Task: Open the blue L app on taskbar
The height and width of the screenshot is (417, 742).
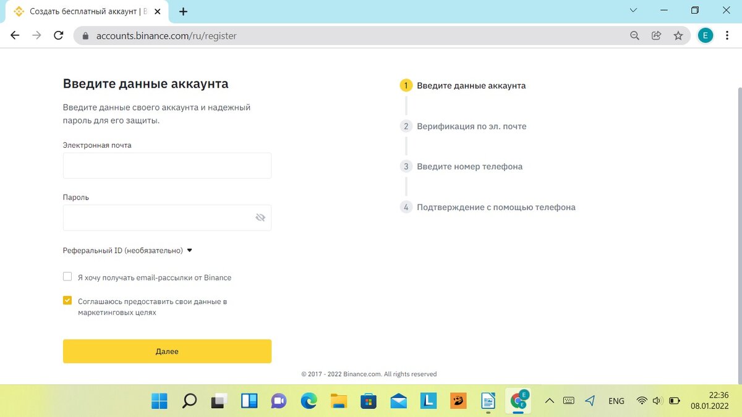Action: (429, 401)
